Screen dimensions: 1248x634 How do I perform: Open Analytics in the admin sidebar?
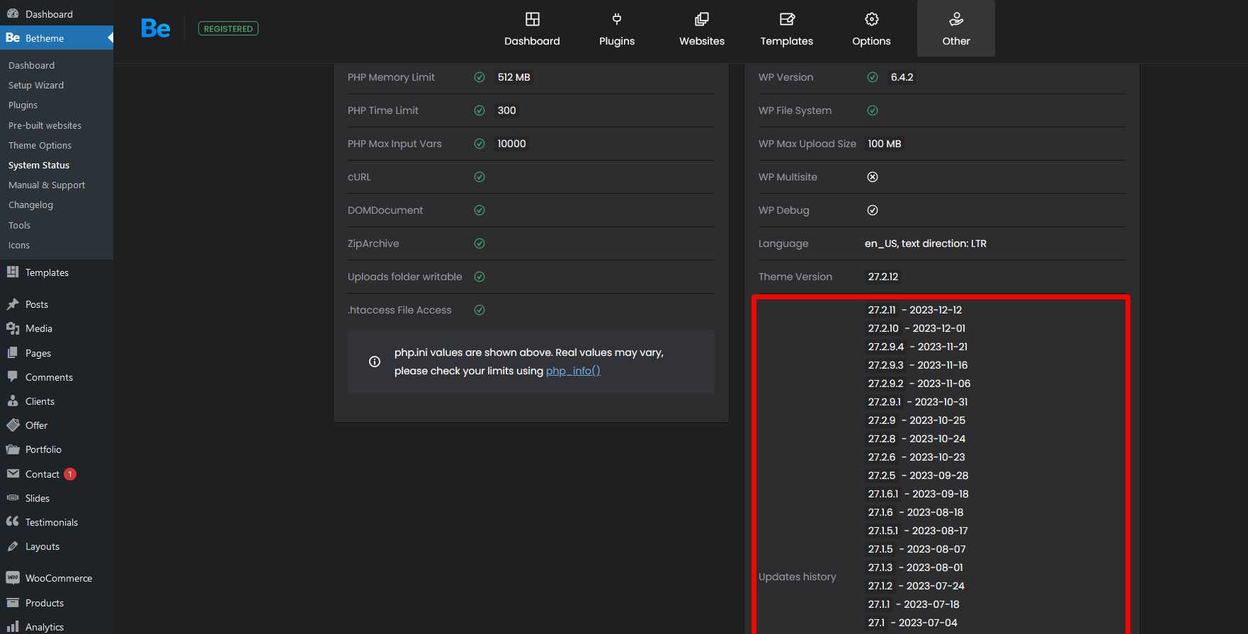coord(57,627)
